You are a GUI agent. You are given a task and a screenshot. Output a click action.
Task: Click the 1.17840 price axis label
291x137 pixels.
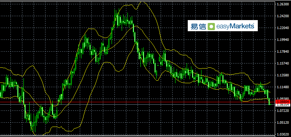click(283, 52)
